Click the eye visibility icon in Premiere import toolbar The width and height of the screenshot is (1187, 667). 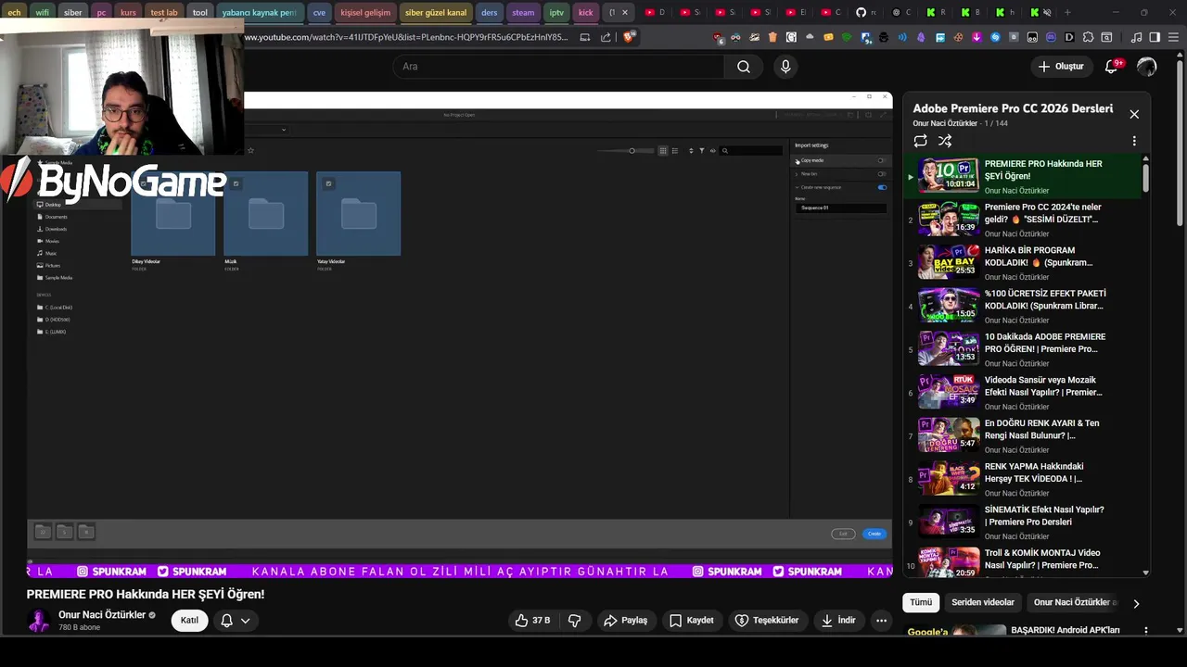pos(713,151)
